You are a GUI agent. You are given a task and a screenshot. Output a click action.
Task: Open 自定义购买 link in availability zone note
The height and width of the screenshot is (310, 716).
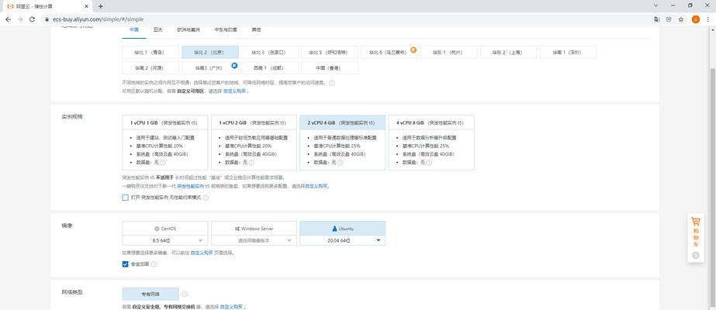click(x=234, y=91)
